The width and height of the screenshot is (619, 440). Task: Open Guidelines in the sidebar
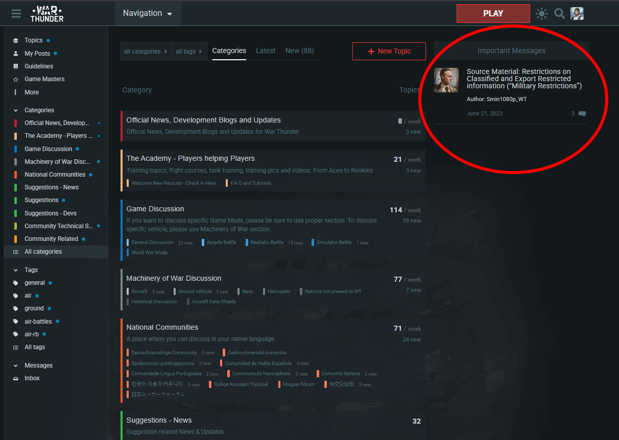(39, 66)
